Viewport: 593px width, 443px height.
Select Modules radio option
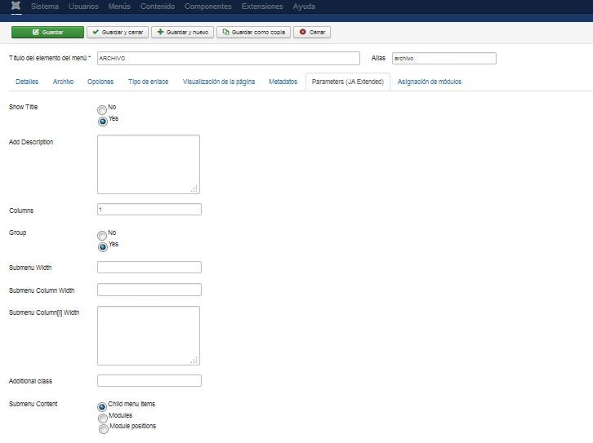pos(102,419)
